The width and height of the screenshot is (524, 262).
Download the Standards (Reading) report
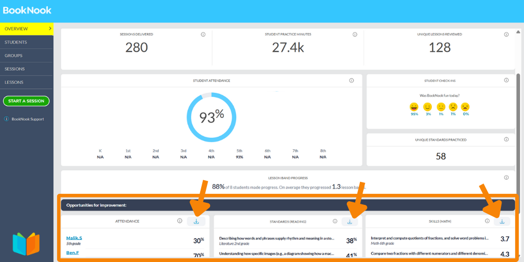350,222
